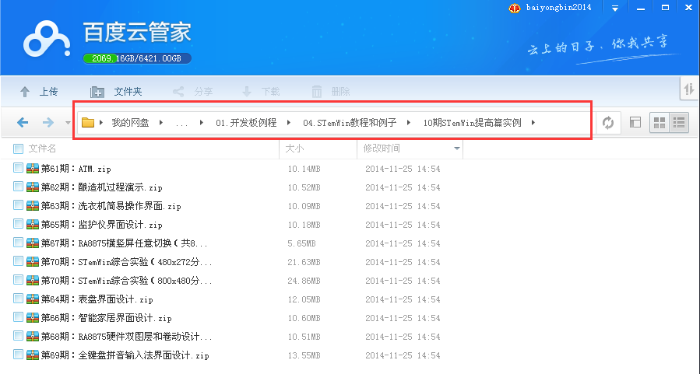Expand arrow after 我的网盘

[x=161, y=123]
